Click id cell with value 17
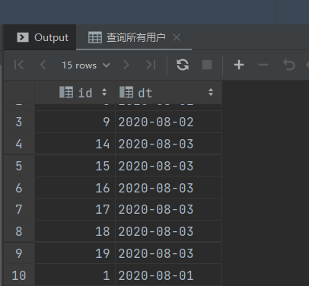Image resolution: width=309 pixels, height=286 pixels. pos(75,209)
